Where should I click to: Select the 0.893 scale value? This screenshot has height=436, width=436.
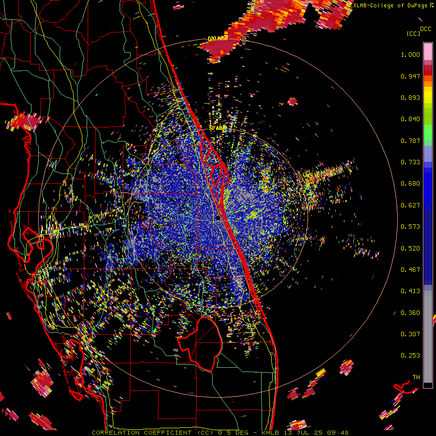[410, 97]
